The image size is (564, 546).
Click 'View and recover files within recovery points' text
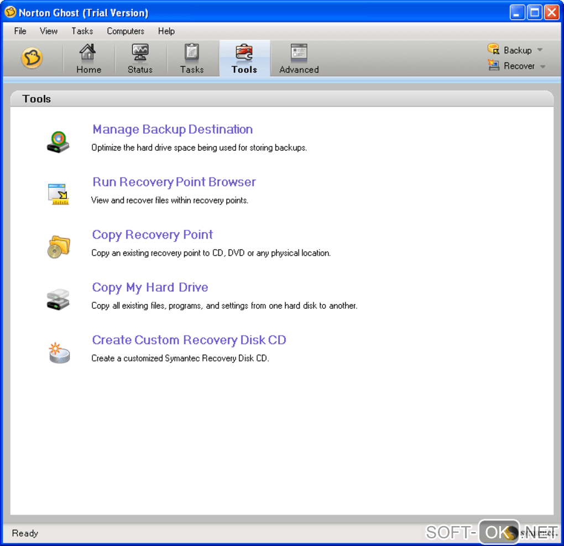click(170, 200)
